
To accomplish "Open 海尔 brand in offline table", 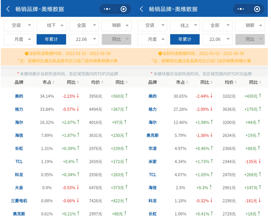I will 19,122.
